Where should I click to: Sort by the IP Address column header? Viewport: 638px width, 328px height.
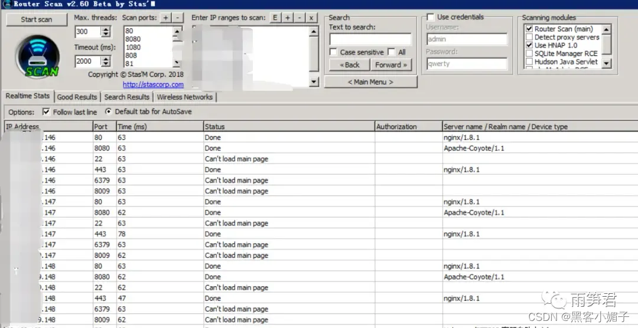tap(48, 126)
